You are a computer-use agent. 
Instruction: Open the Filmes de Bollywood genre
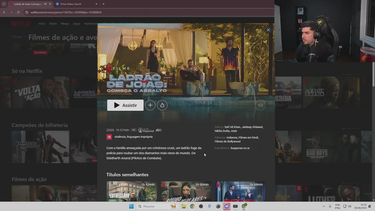click(228, 142)
